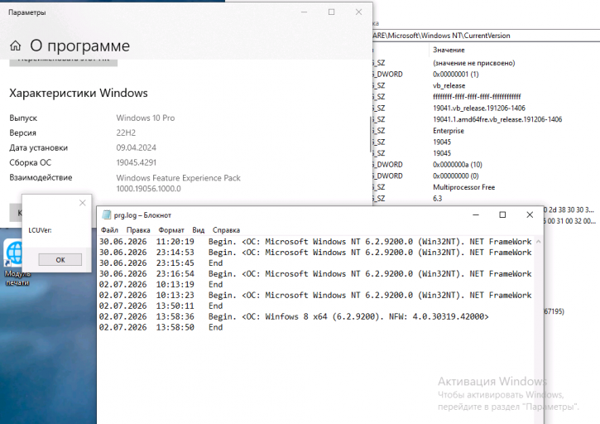
Task: Click Windows 10 Pro edition value
Action: tap(146, 118)
